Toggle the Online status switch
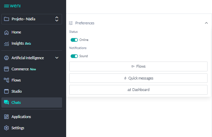Screen dimensions: 212x137 [x=74, y=40]
